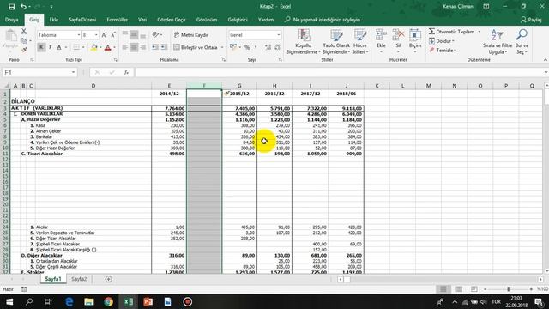The height and width of the screenshot is (309, 549).
Task: Click the Format Painter brush icon
Action: tap(24, 50)
